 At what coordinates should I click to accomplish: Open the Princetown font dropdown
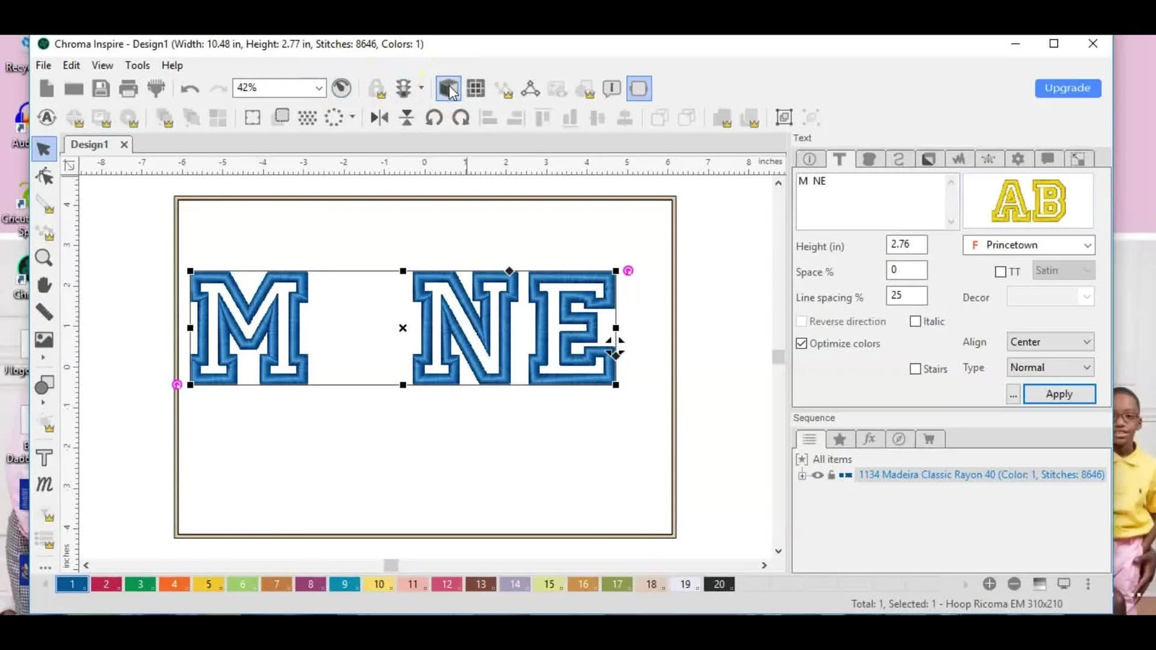[x=1028, y=245]
